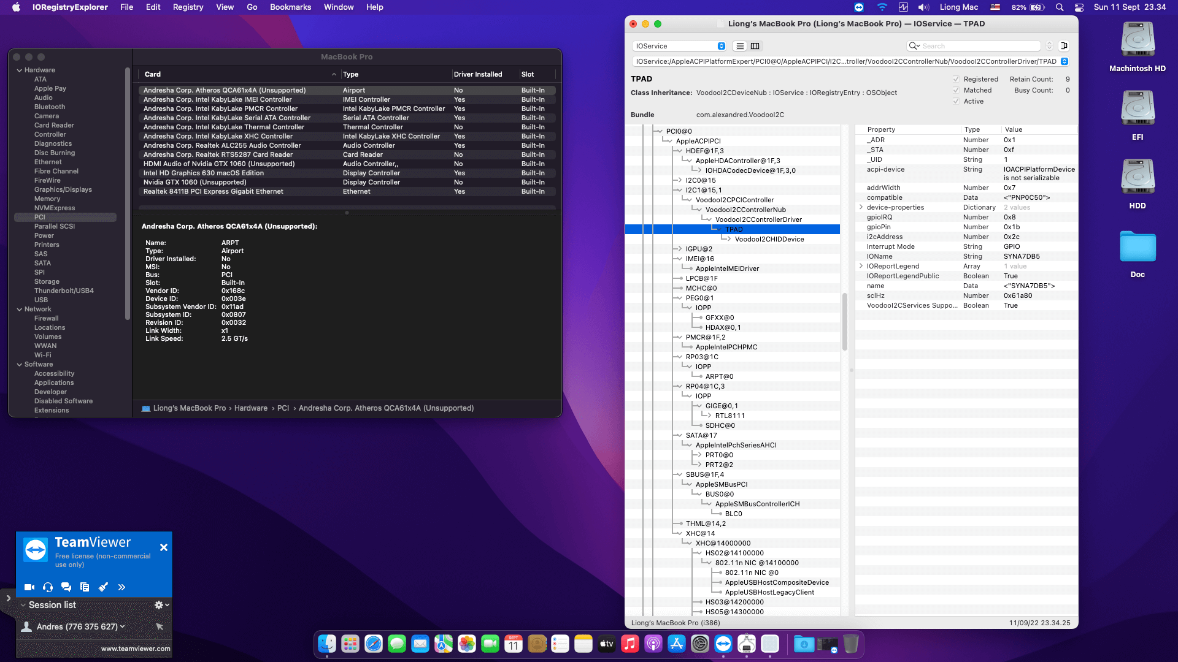The width and height of the screenshot is (1178, 662).
Task: Open the IOService plane dropdown
Action: [x=679, y=46]
